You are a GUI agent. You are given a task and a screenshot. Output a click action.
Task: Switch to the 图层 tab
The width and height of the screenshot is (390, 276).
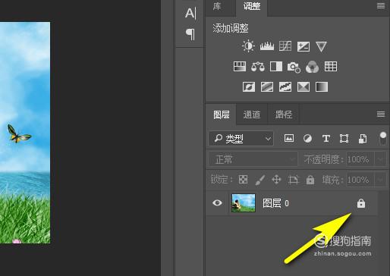point(222,114)
